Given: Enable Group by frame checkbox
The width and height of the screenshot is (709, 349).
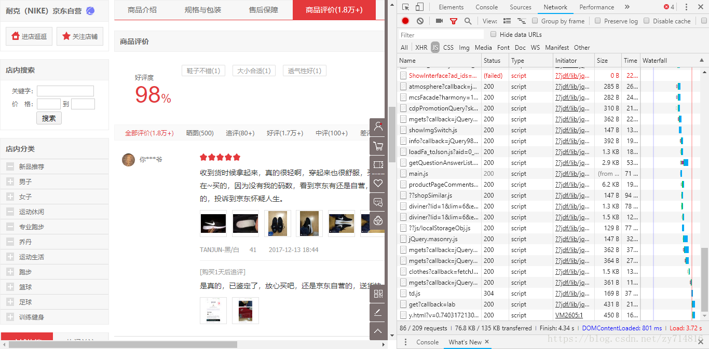Looking at the screenshot, I should (x=535, y=21).
